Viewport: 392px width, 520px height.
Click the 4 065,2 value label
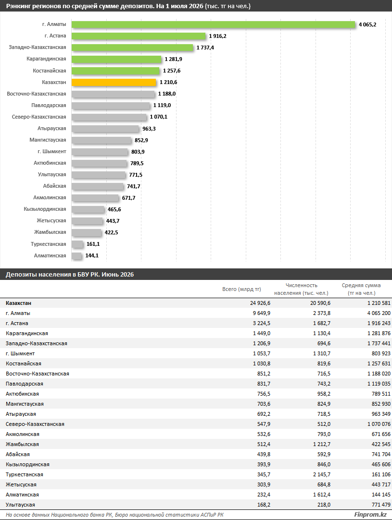[367, 24]
